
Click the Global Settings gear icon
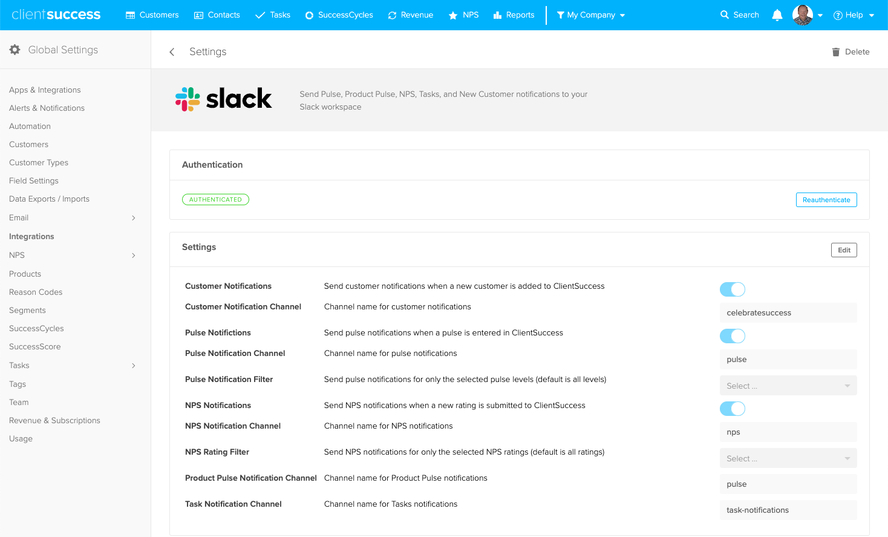click(15, 50)
